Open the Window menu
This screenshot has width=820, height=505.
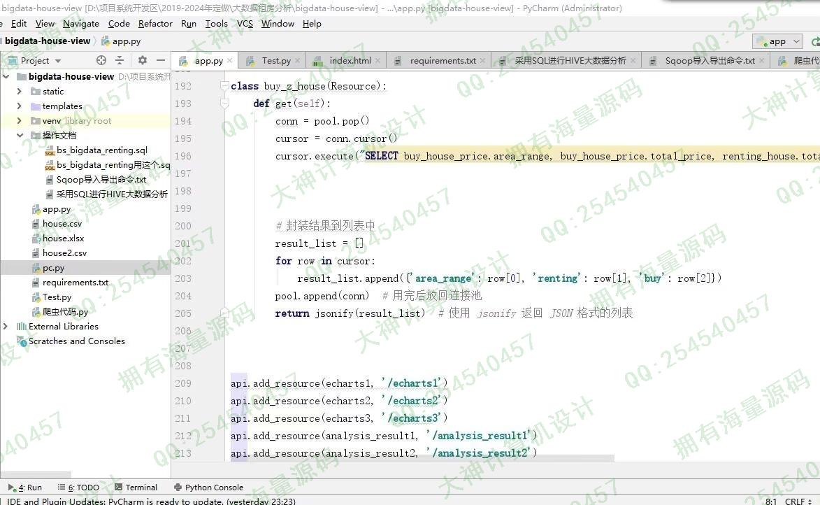pyautogui.click(x=278, y=24)
